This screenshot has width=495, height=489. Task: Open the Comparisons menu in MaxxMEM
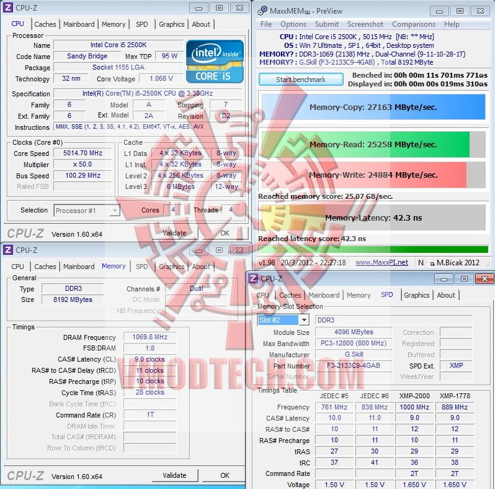pyautogui.click(x=414, y=24)
